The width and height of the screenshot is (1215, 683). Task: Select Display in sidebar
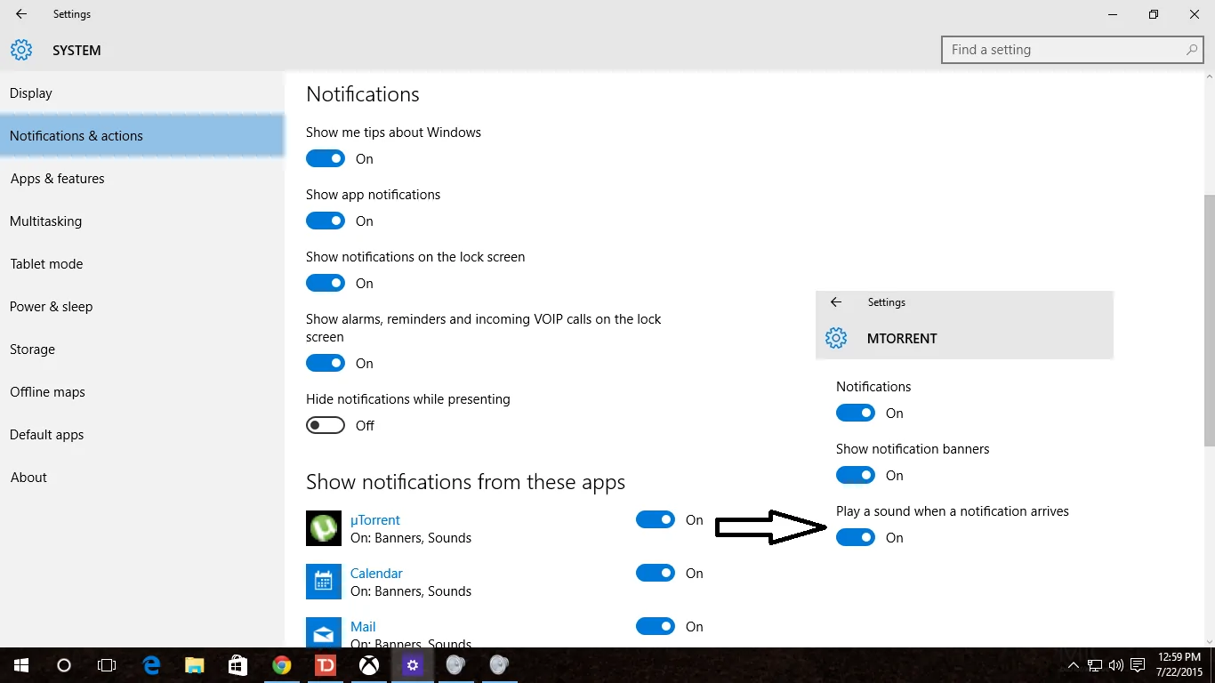(142, 92)
